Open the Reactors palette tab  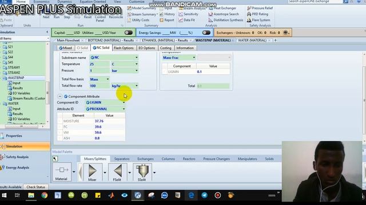point(189,159)
